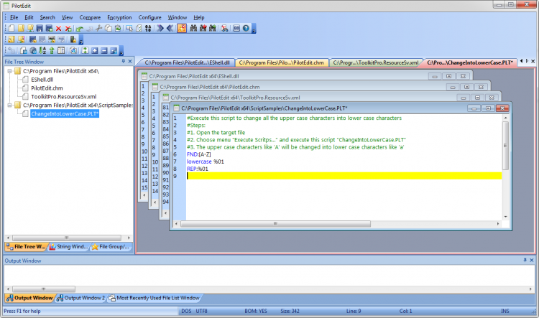539x318 pixels.
Task: Select EShell.dll in the file tree
Action: (42, 80)
